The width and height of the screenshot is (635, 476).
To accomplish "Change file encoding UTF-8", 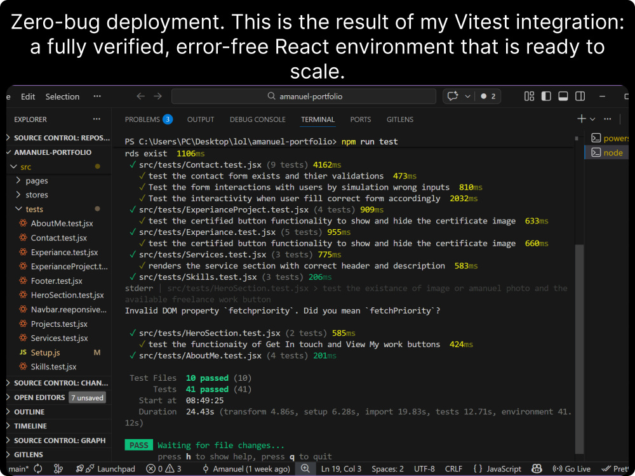I will pos(424,469).
